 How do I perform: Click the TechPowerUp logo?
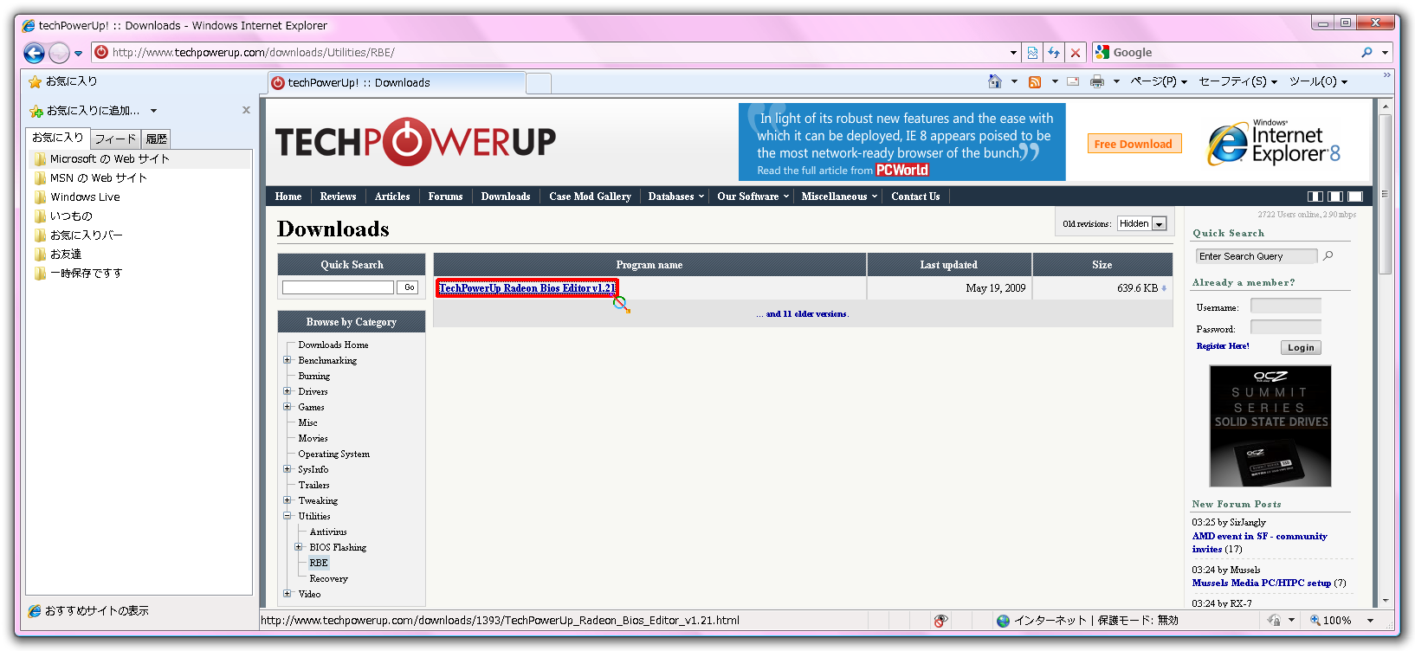[416, 141]
